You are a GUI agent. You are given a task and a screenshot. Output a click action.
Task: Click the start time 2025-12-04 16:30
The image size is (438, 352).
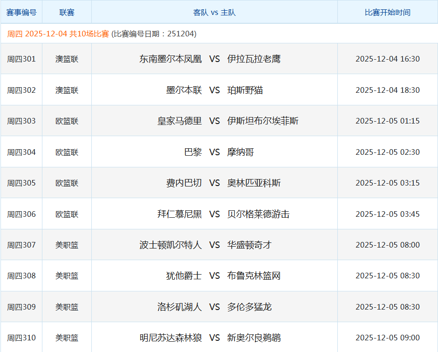point(386,58)
